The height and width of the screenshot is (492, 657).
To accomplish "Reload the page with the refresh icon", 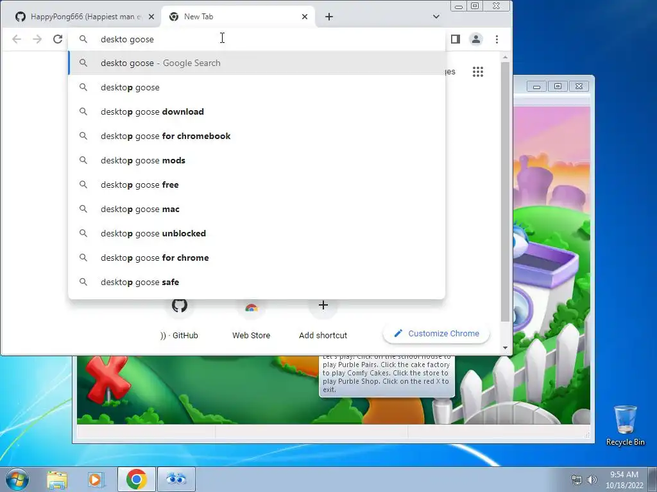I will (58, 39).
